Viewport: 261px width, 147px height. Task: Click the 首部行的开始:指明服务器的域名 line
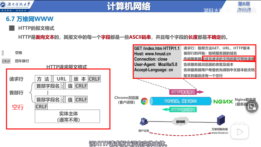pos(210,53)
